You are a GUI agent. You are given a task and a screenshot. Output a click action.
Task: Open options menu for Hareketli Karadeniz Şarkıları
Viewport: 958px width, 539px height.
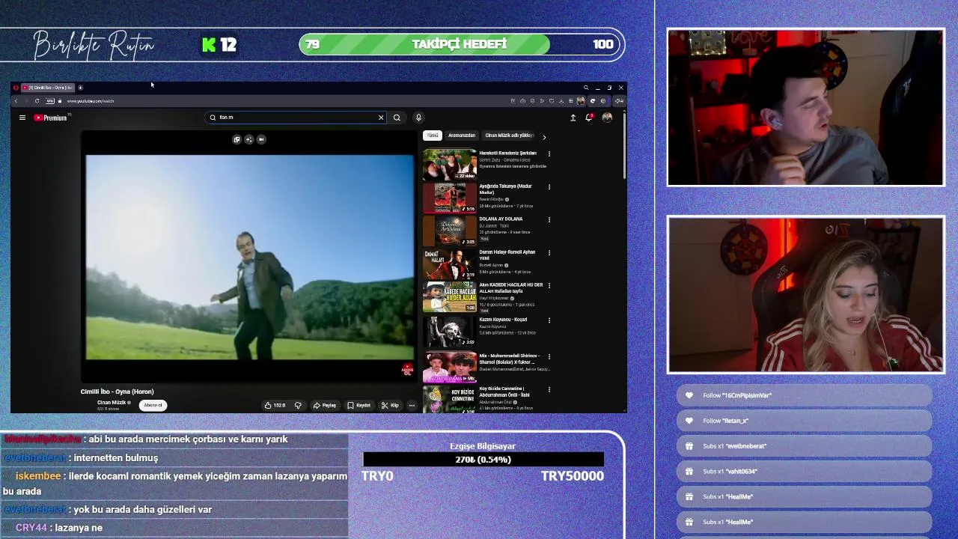point(549,154)
